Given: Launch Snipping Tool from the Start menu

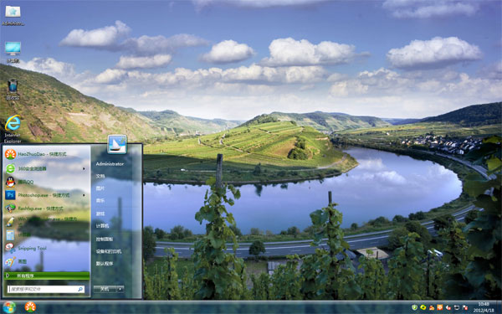Looking at the screenshot, I should point(47,248).
